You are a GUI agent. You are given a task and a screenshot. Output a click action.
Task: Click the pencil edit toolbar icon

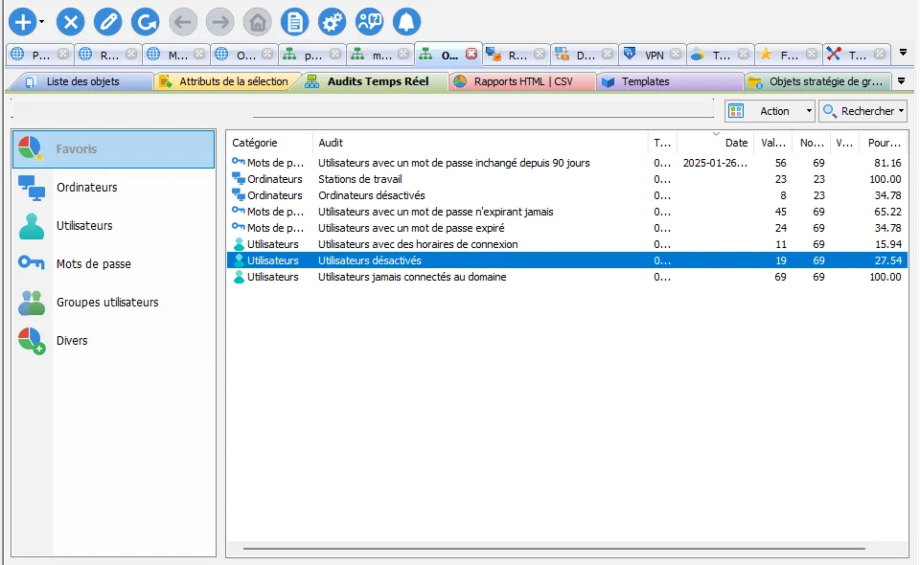108,22
